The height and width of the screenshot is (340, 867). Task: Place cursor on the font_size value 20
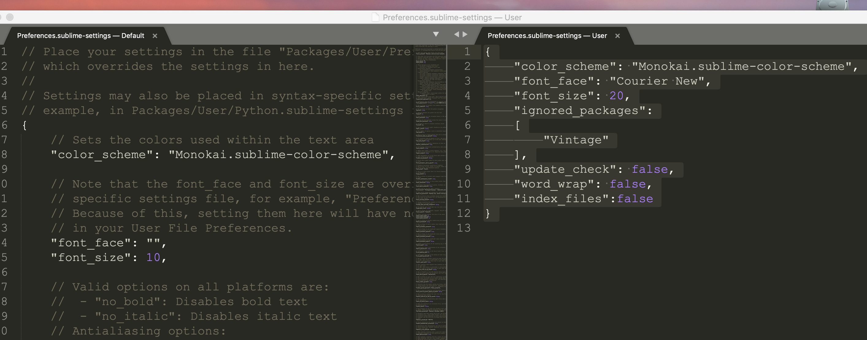tap(617, 96)
